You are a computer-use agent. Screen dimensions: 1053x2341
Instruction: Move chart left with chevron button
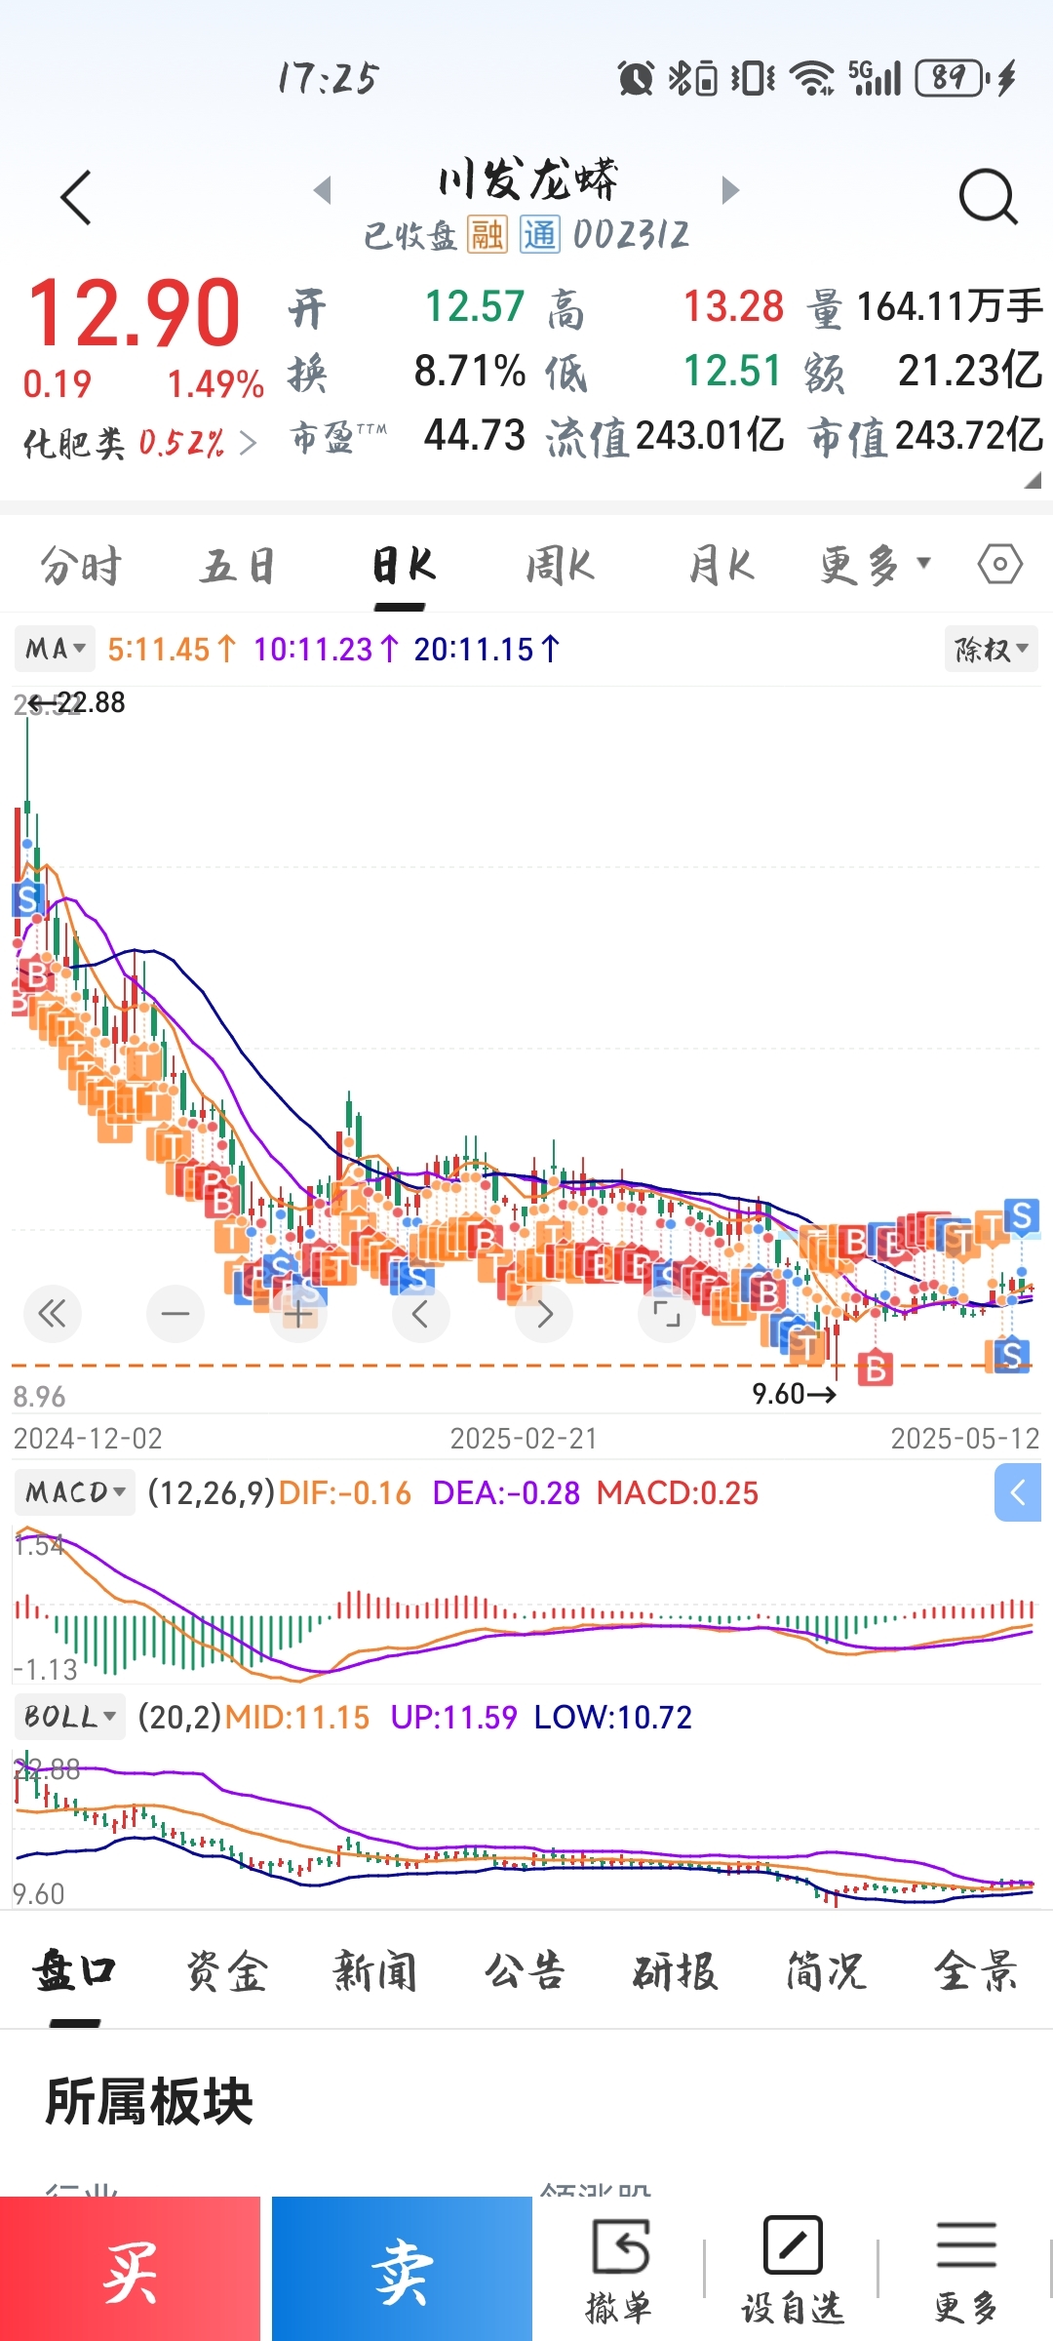pyautogui.click(x=421, y=1314)
